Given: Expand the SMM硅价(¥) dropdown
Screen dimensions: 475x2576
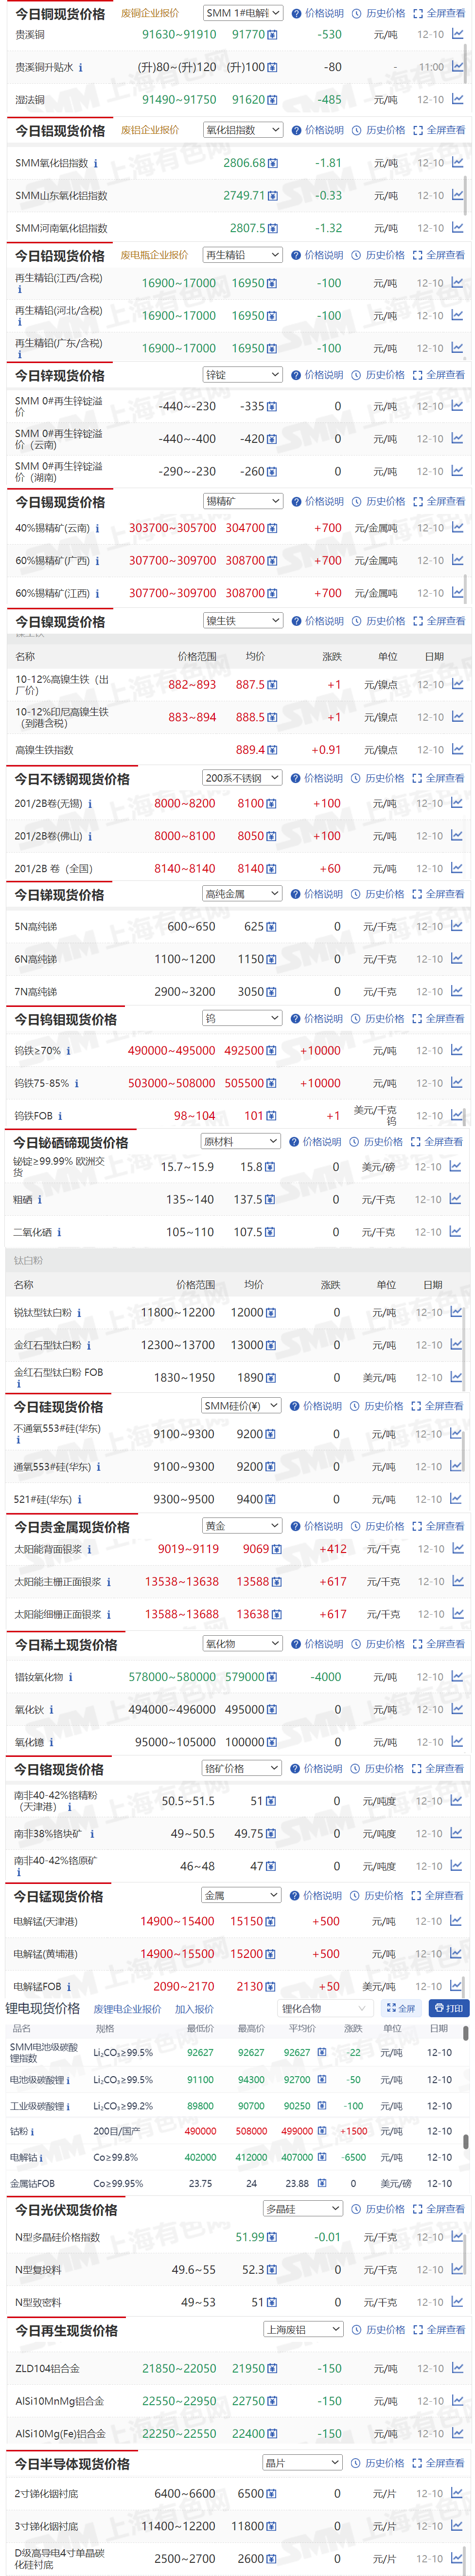Looking at the screenshot, I should [242, 1406].
